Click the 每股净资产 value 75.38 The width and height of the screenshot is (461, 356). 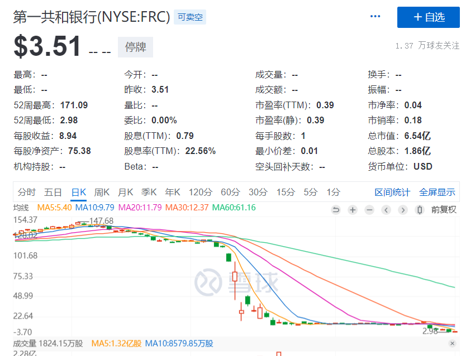pyautogui.click(x=79, y=151)
